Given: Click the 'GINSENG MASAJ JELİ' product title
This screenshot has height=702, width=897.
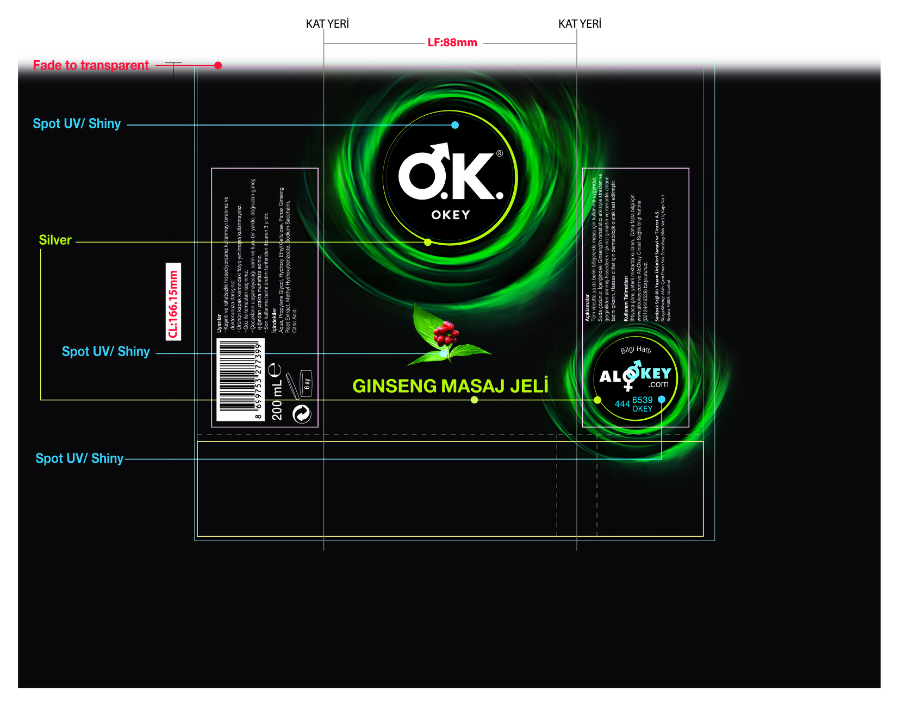Looking at the screenshot, I should coord(450,386).
